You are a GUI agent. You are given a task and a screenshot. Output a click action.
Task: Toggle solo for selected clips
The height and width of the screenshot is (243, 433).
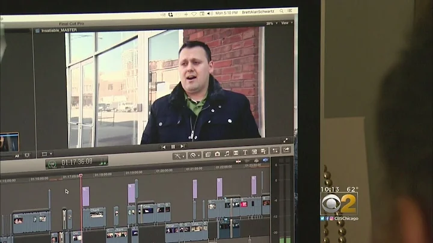tap(256, 161)
